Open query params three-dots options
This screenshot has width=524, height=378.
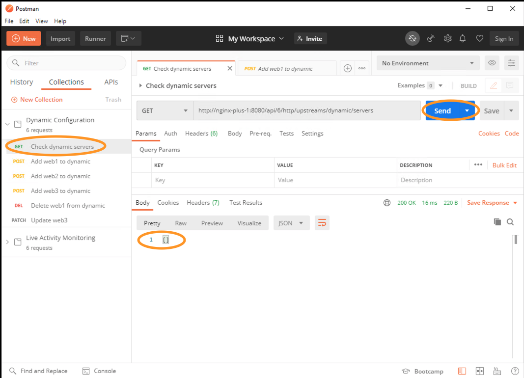tap(478, 164)
